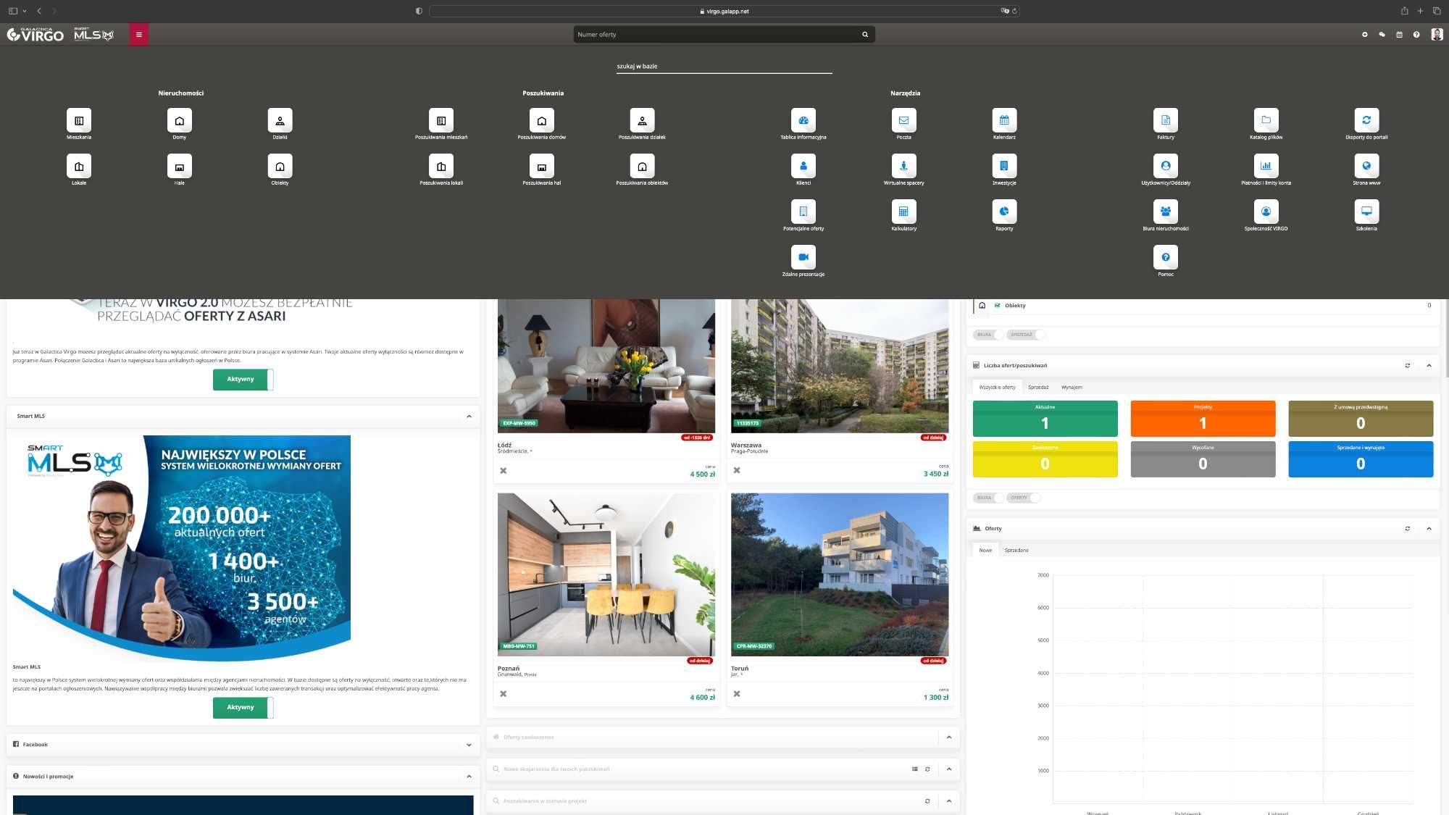The height and width of the screenshot is (815, 1449).
Task: Dismiss the Warszawa listing with X
Action: pos(737,471)
